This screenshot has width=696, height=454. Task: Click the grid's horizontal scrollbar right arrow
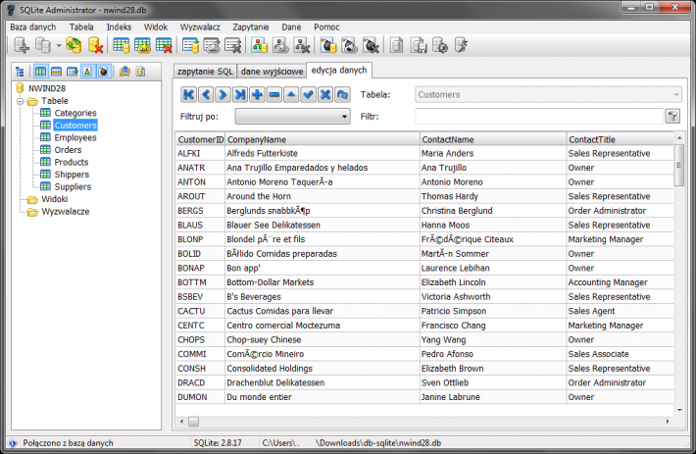point(668,422)
